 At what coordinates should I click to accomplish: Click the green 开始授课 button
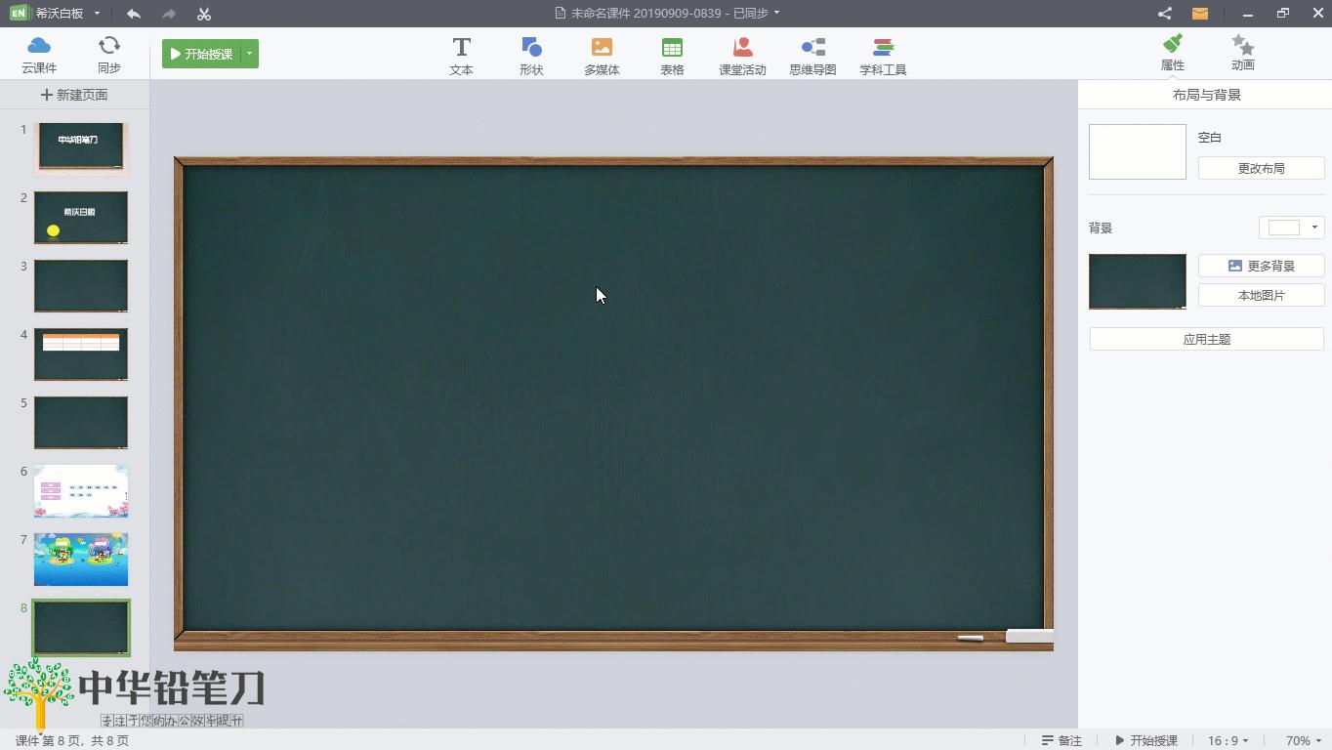202,54
